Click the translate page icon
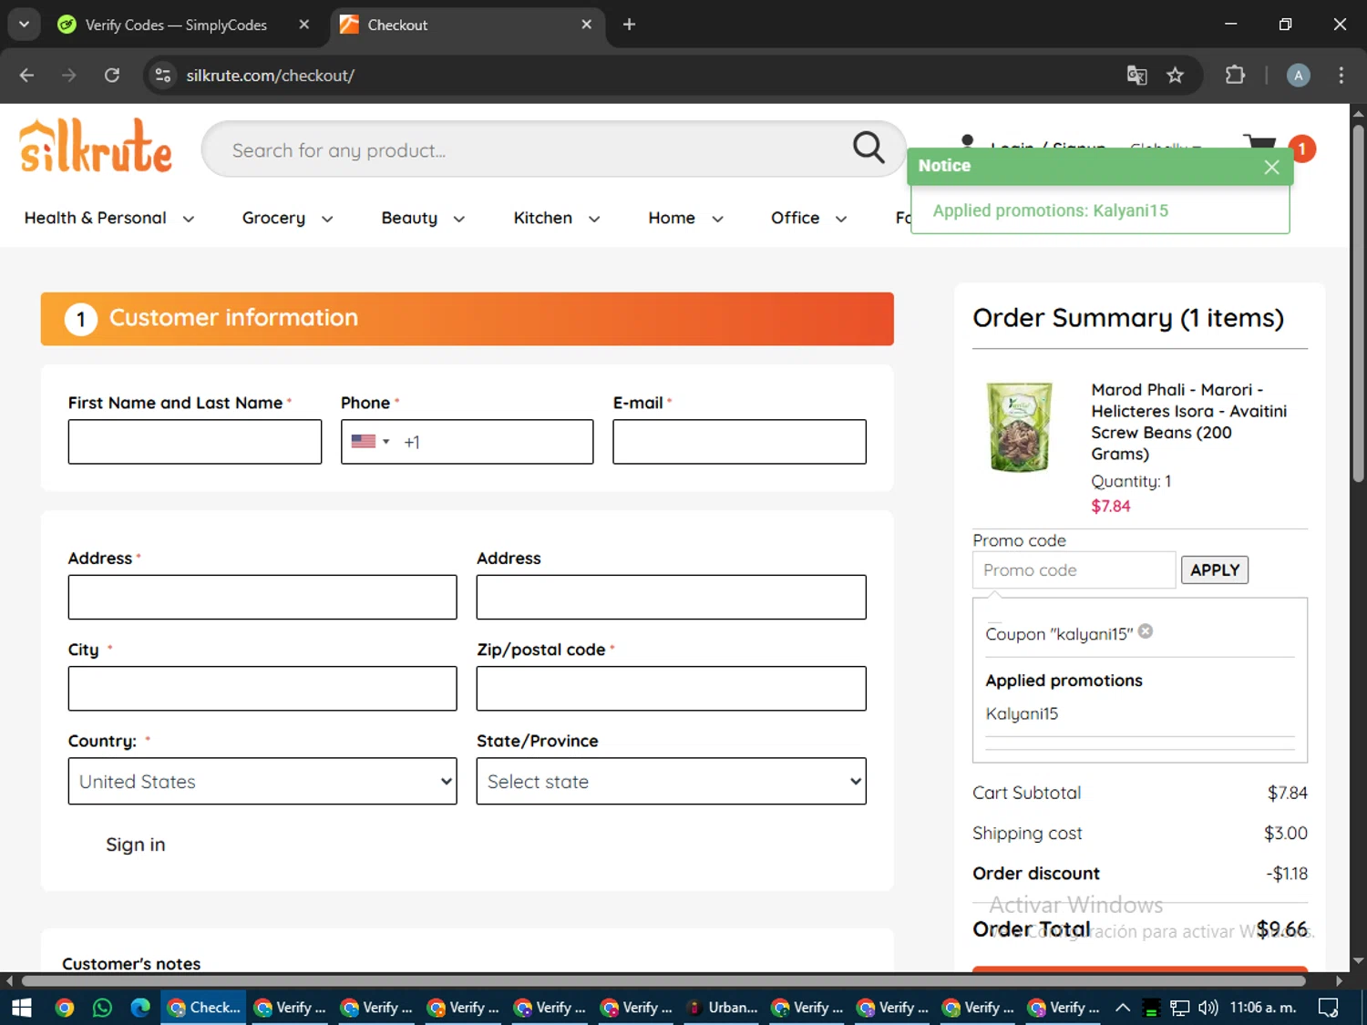 [x=1136, y=75]
